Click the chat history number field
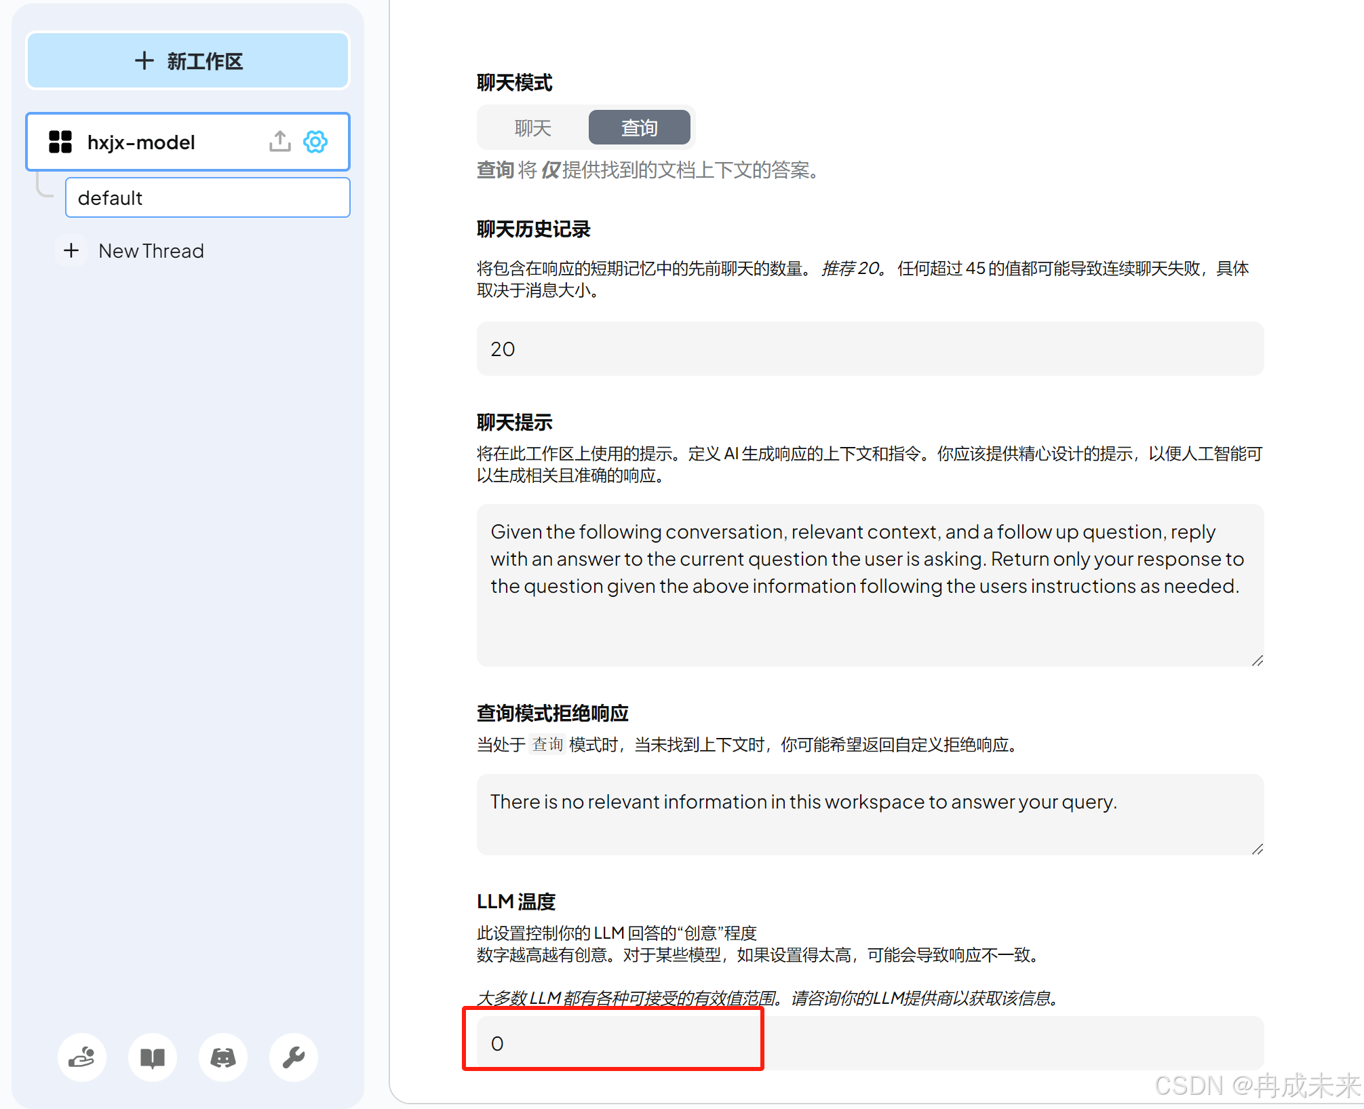The height and width of the screenshot is (1109, 1364). click(x=870, y=349)
